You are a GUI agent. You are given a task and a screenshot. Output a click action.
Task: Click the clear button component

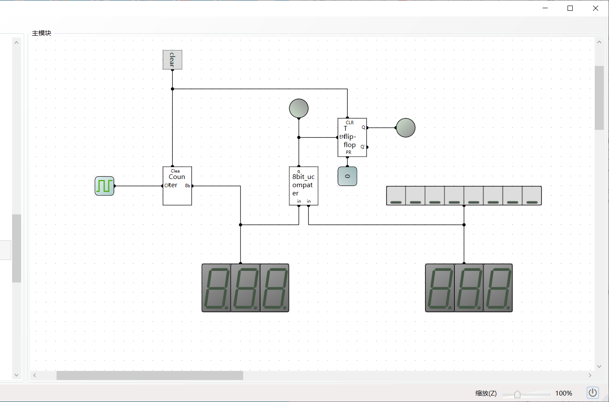(172, 60)
